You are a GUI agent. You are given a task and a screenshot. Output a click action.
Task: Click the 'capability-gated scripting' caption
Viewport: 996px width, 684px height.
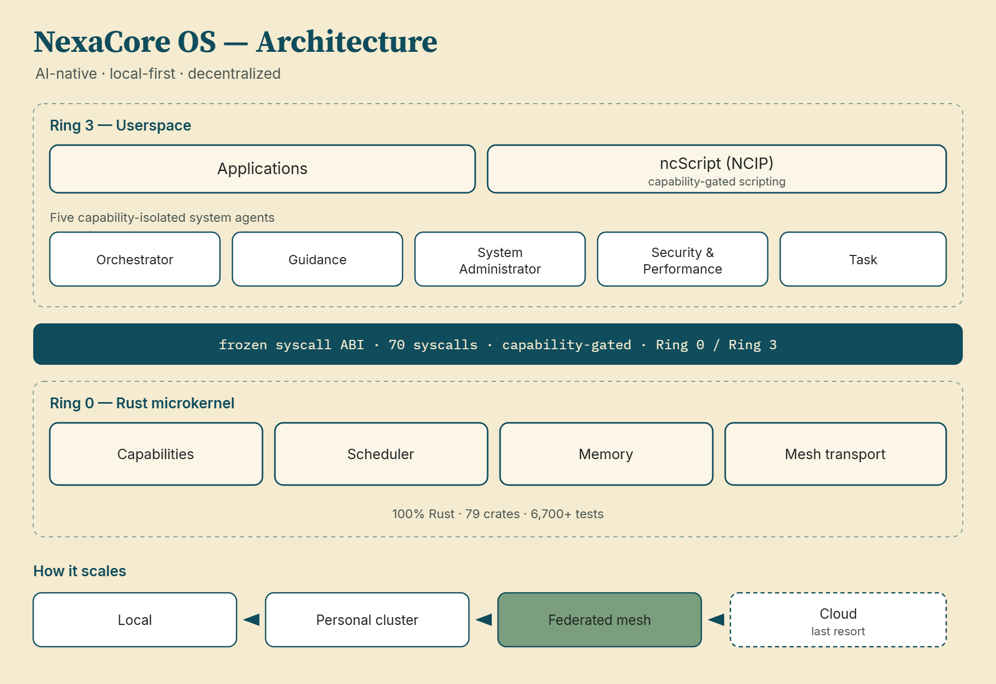pos(717,181)
